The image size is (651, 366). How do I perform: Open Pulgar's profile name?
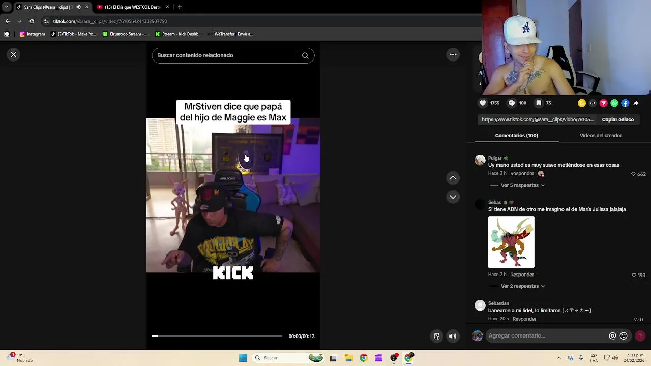coord(495,158)
